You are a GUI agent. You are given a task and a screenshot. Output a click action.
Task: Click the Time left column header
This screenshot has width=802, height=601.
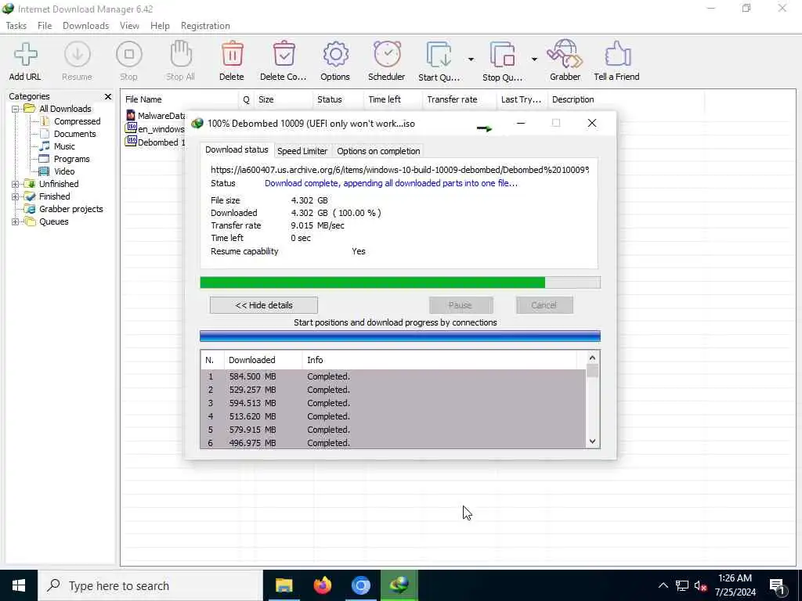tap(393, 99)
